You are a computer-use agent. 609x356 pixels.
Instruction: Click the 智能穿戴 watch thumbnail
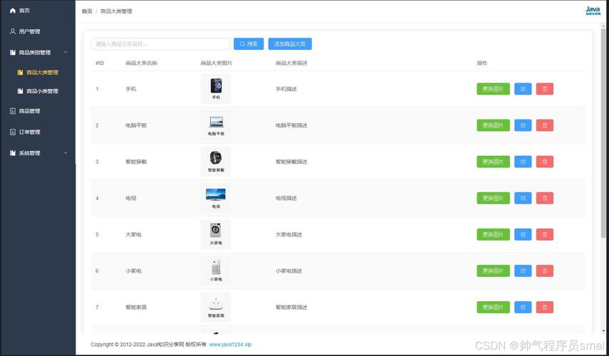tap(216, 162)
